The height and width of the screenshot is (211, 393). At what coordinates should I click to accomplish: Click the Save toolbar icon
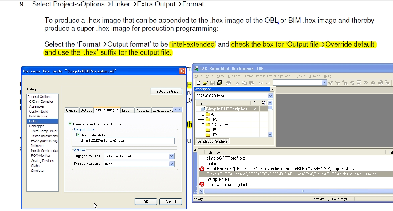tap(213, 83)
